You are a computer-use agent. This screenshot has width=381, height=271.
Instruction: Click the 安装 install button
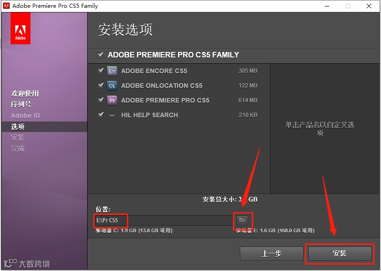coord(339,254)
